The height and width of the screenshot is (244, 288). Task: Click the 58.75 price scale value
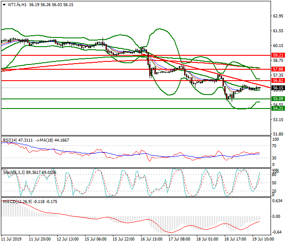[278, 61]
